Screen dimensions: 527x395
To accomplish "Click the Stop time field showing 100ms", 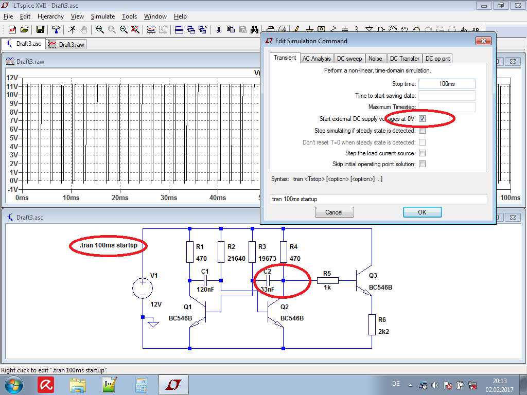I will [447, 84].
